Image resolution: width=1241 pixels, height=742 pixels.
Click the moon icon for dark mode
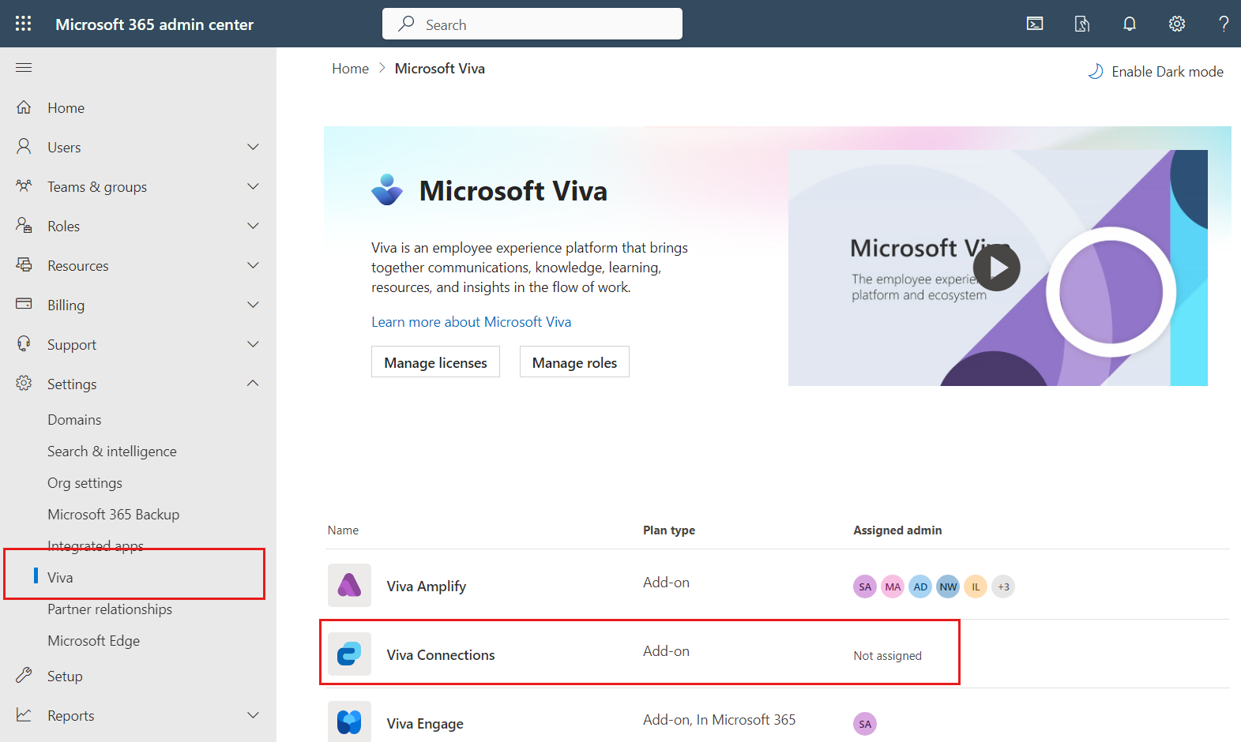(x=1096, y=72)
